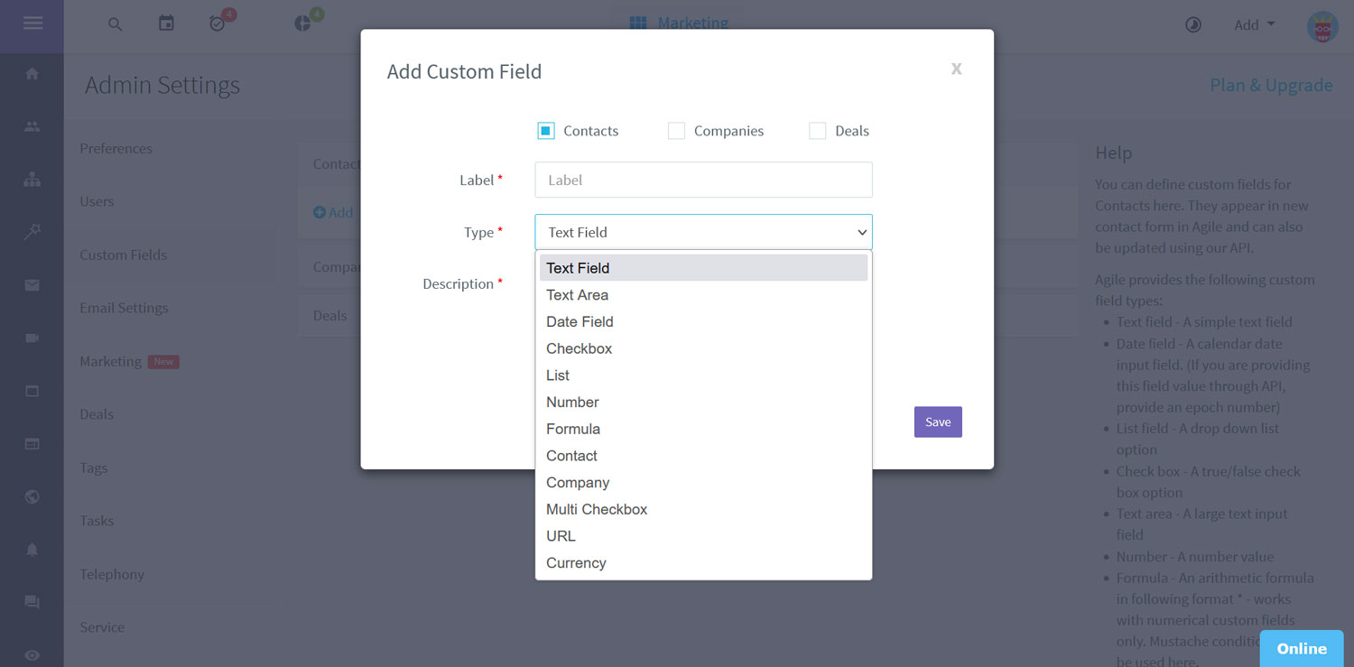The width and height of the screenshot is (1354, 667).
Task: Click the purple Save button
Action: click(938, 422)
